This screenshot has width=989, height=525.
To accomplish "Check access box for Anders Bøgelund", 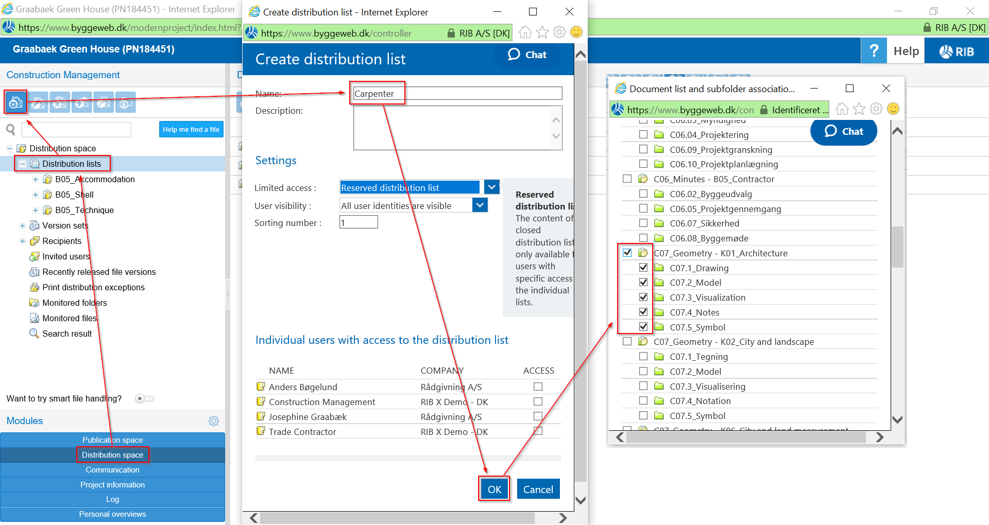I will coord(538,387).
